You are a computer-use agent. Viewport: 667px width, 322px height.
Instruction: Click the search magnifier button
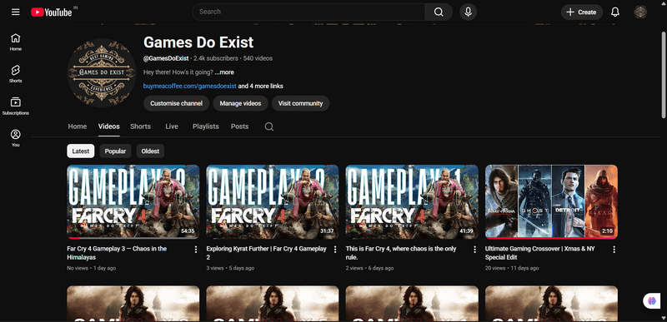439,12
